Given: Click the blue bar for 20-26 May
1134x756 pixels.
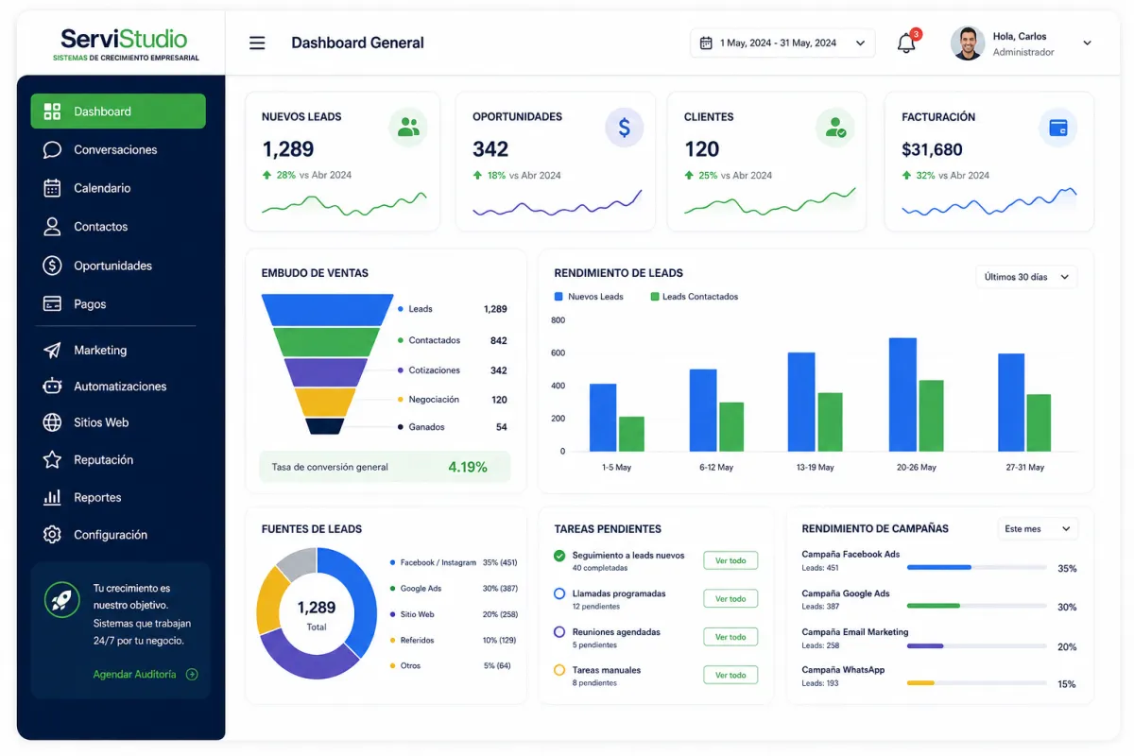Looking at the screenshot, I should tap(902, 394).
